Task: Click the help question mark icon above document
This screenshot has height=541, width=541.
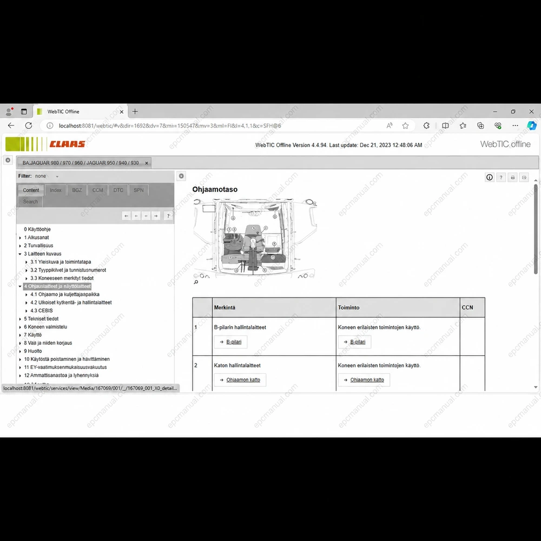Action: pos(501,177)
